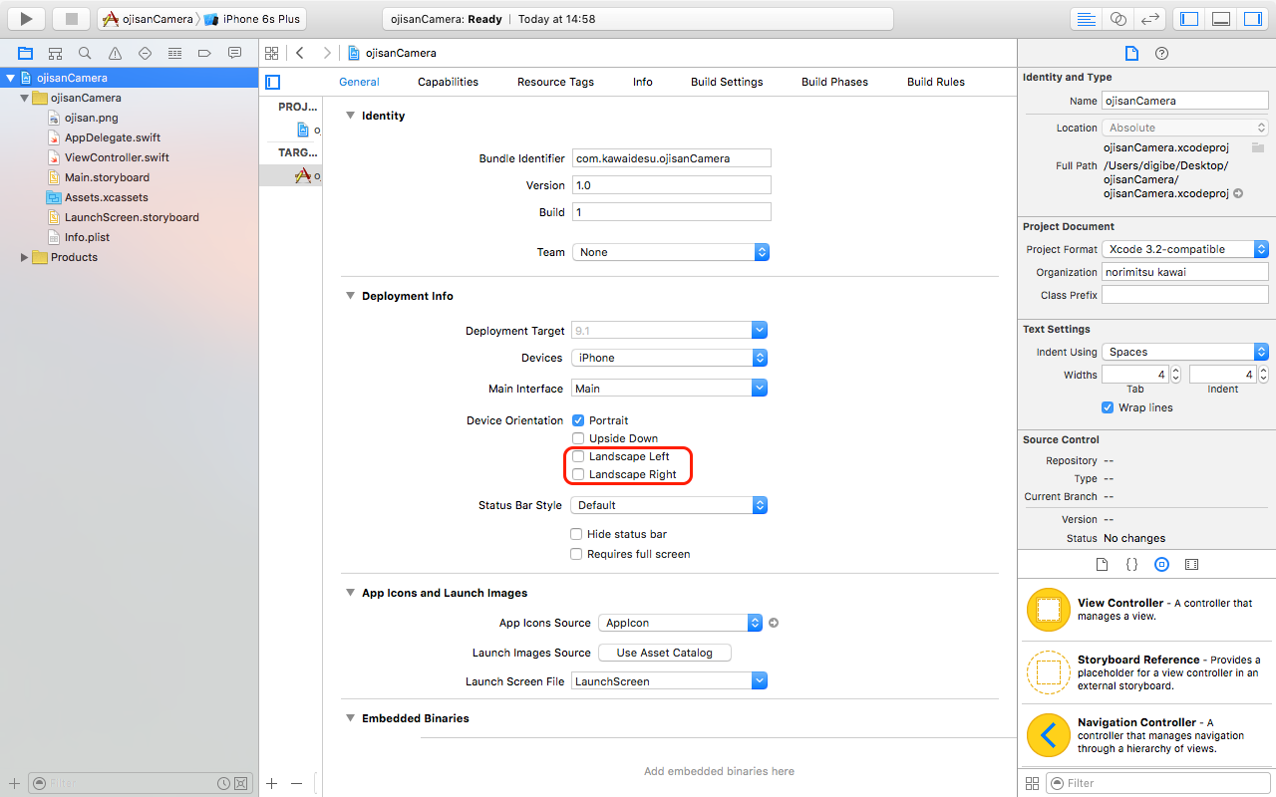Click the Run (play) button
Screen dimensions: 1276x797
coord(27,18)
